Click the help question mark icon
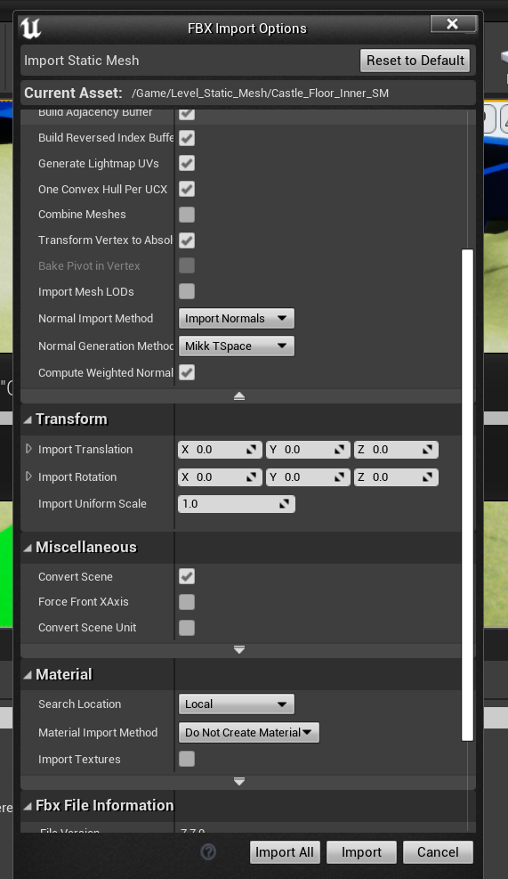This screenshot has width=508, height=879. [x=208, y=852]
